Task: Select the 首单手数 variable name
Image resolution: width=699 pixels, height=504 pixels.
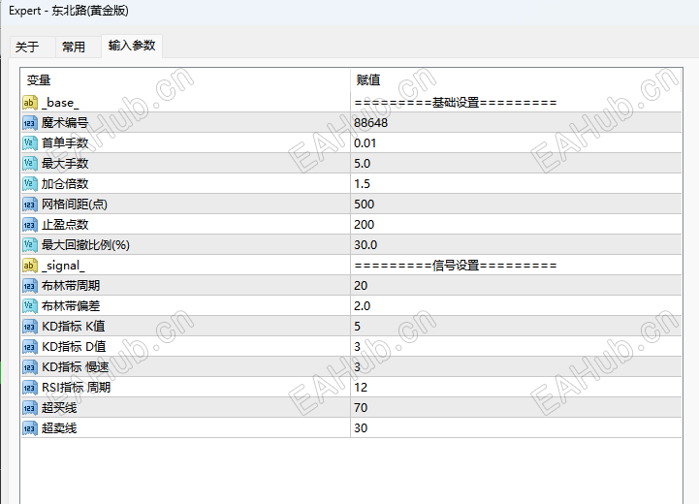Action: tap(65, 143)
